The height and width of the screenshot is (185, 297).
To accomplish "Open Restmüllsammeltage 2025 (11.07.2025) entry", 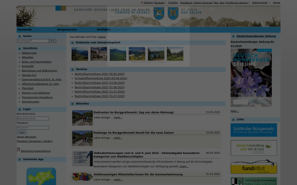I will pyautogui.click(x=99, y=92).
